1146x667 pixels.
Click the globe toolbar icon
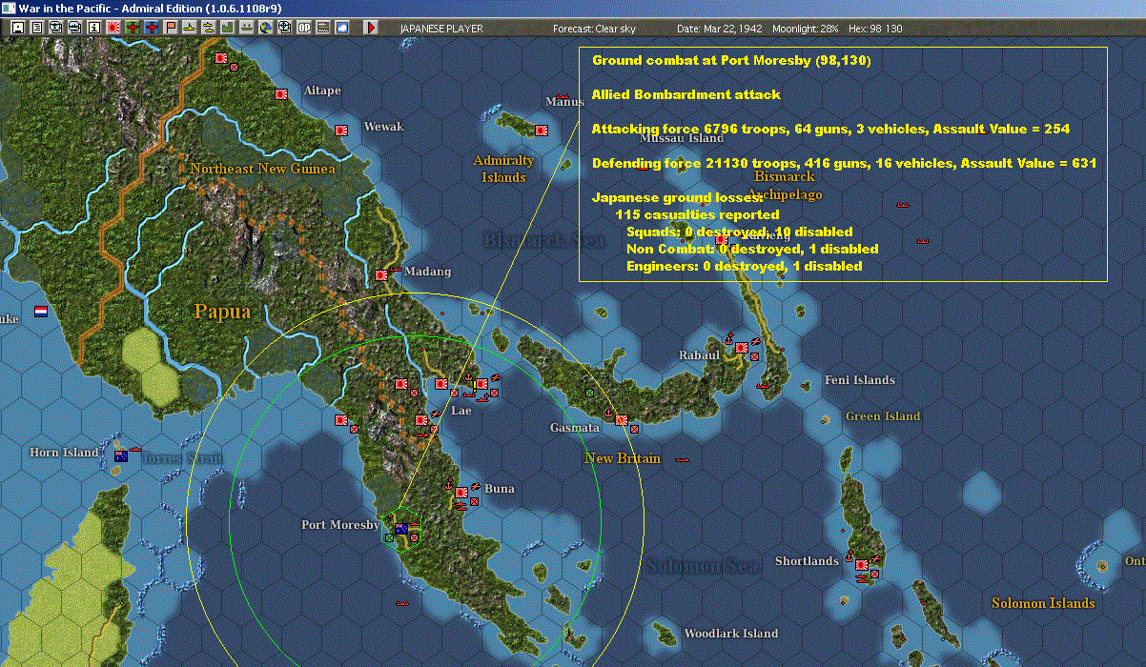point(266,28)
